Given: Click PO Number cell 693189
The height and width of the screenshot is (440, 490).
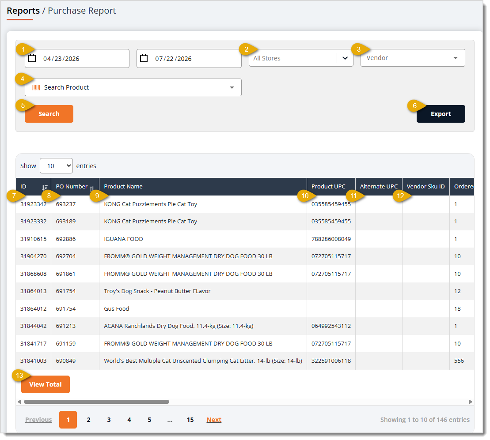Looking at the screenshot, I should pyautogui.click(x=66, y=221).
